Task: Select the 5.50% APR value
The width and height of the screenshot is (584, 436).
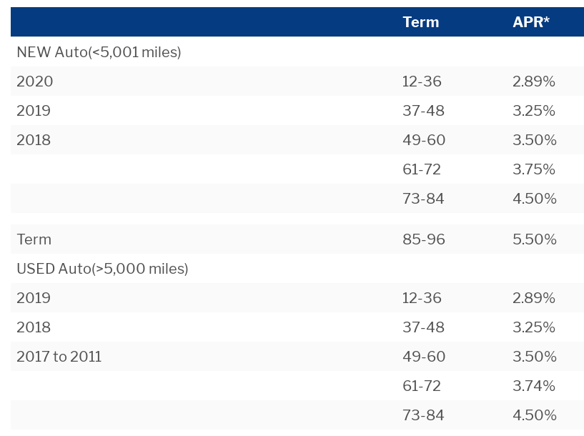Action: (x=535, y=239)
